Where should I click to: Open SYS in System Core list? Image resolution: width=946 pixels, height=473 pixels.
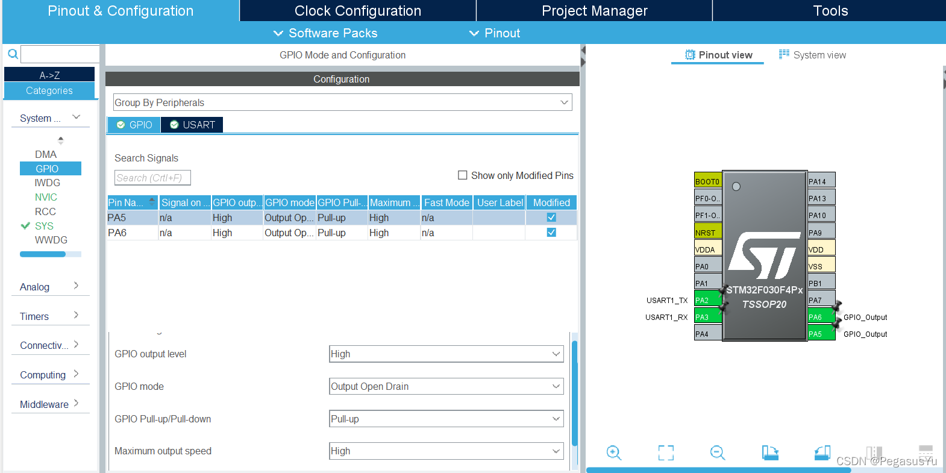[x=44, y=226]
